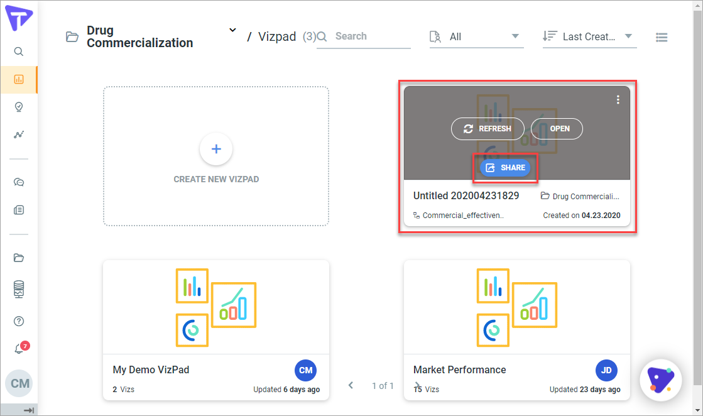Open the floating Tellius assistant button
703x416 pixels.
pos(661,380)
